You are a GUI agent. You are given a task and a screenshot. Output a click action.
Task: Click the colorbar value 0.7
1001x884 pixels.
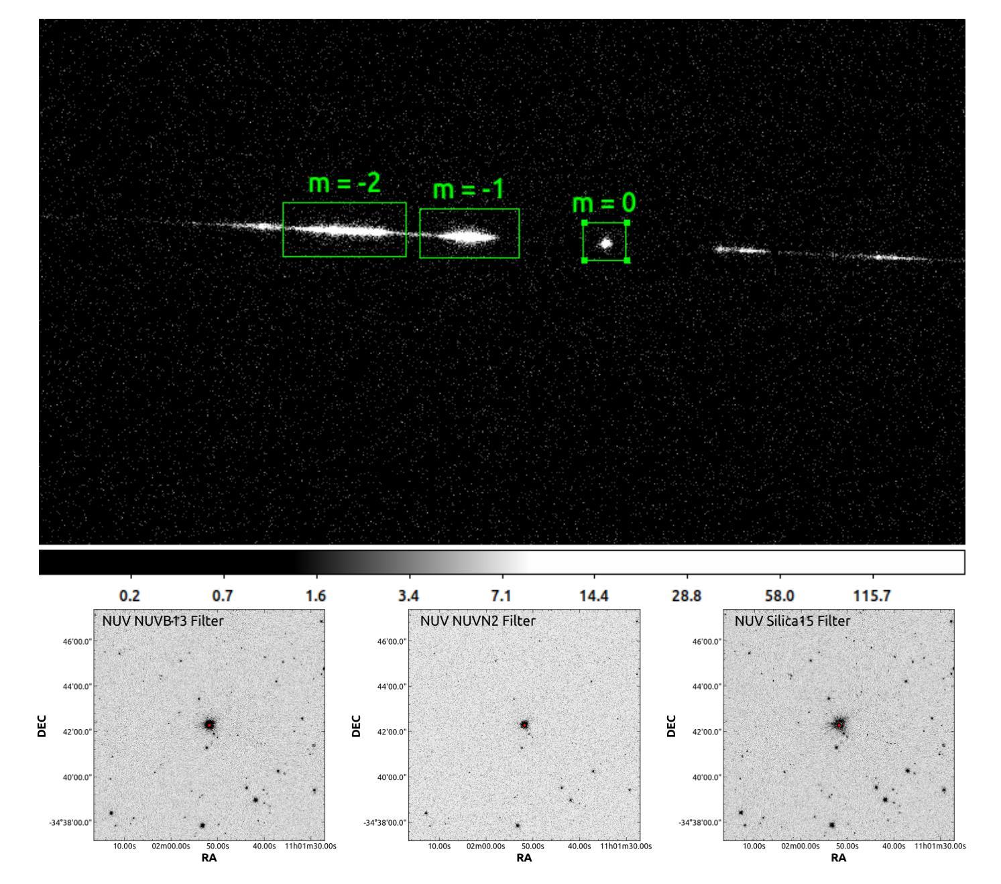[x=223, y=596]
